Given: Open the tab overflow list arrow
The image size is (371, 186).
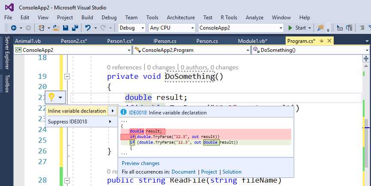Looking at the screenshot, I should (x=367, y=41).
